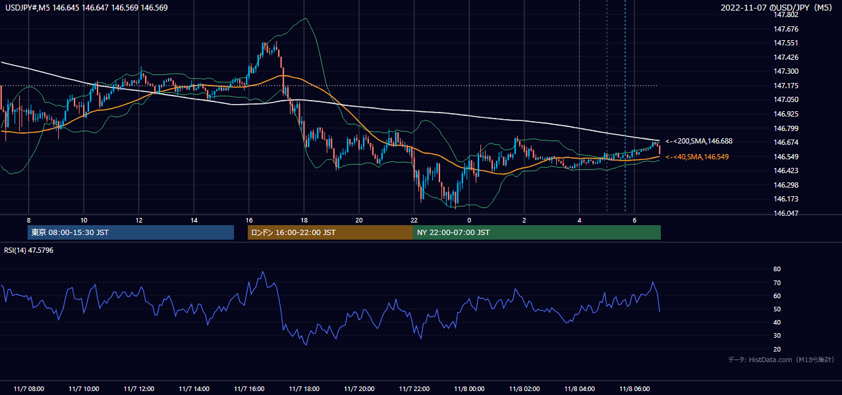The height and width of the screenshot is (395, 842).
Task: Click hour label 6 under the price chart
Action: pyautogui.click(x=634, y=220)
